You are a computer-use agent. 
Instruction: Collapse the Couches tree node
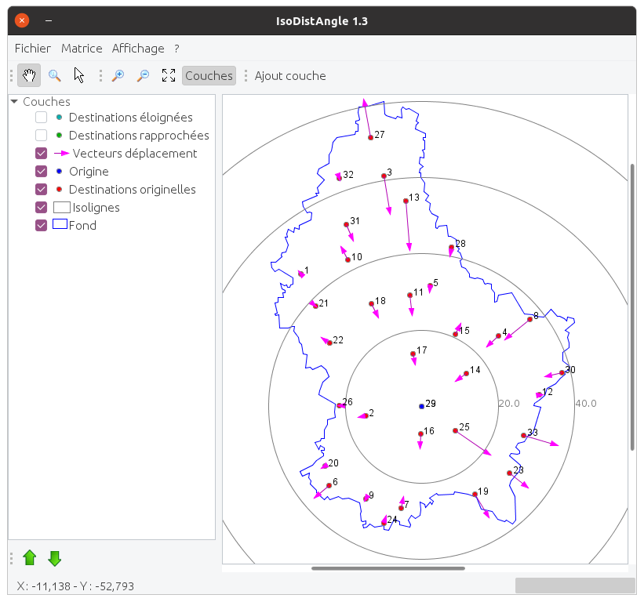(14, 102)
